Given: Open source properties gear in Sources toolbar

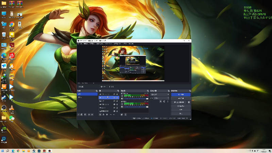Looking at the screenshot, I should click(107, 115).
